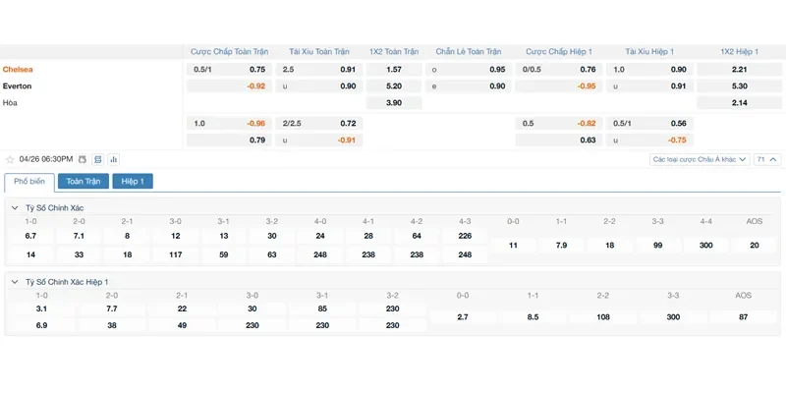Image resolution: width=786 pixels, height=393 pixels.
Task: Open the Hiệp 1 tab
Action: click(133, 182)
